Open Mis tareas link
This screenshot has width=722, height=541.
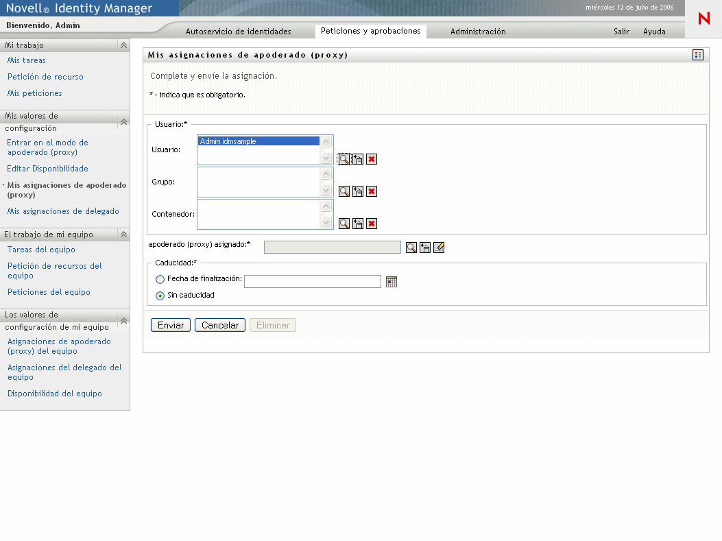(x=26, y=60)
